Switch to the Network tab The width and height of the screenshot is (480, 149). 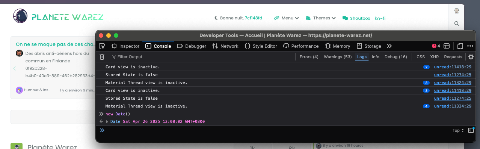(225, 46)
